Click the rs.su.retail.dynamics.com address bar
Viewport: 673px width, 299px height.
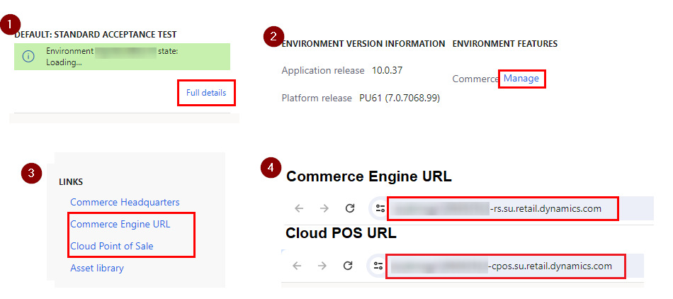tap(503, 208)
